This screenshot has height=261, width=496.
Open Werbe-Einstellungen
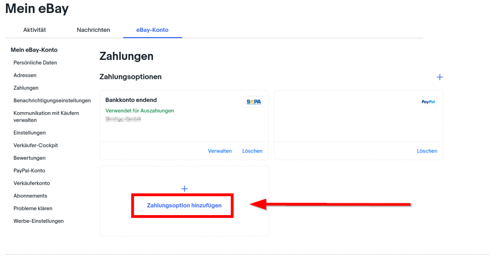coord(39,221)
